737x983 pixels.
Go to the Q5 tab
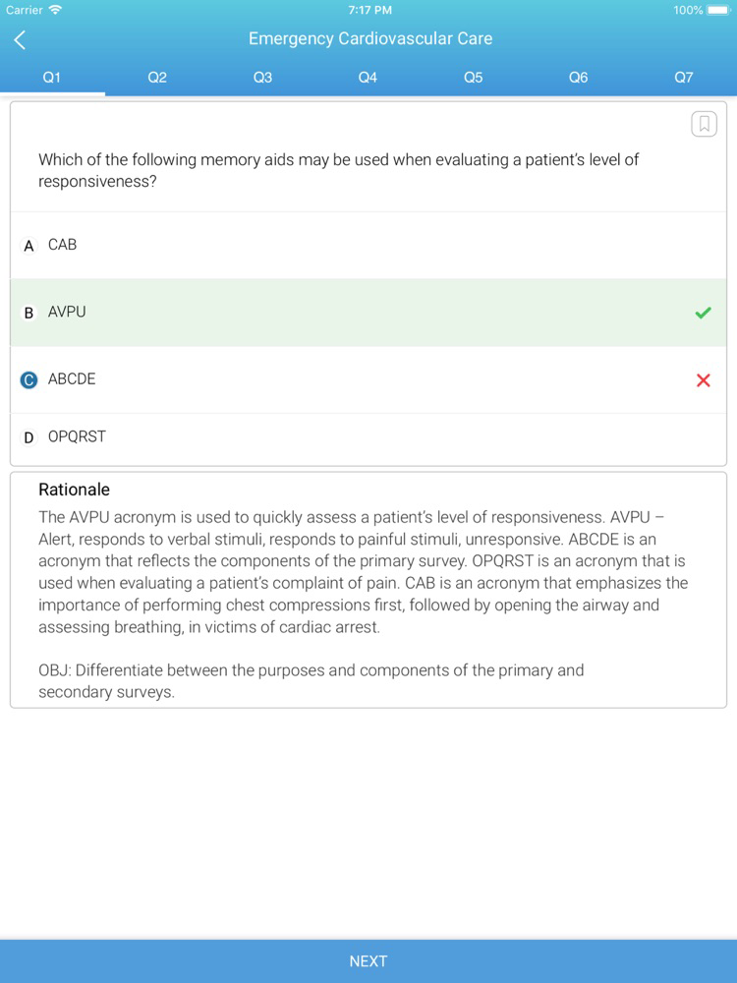(474, 77)
